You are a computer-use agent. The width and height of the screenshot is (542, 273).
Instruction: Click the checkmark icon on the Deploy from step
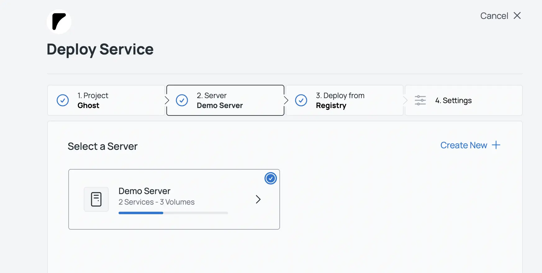point(301,100)
